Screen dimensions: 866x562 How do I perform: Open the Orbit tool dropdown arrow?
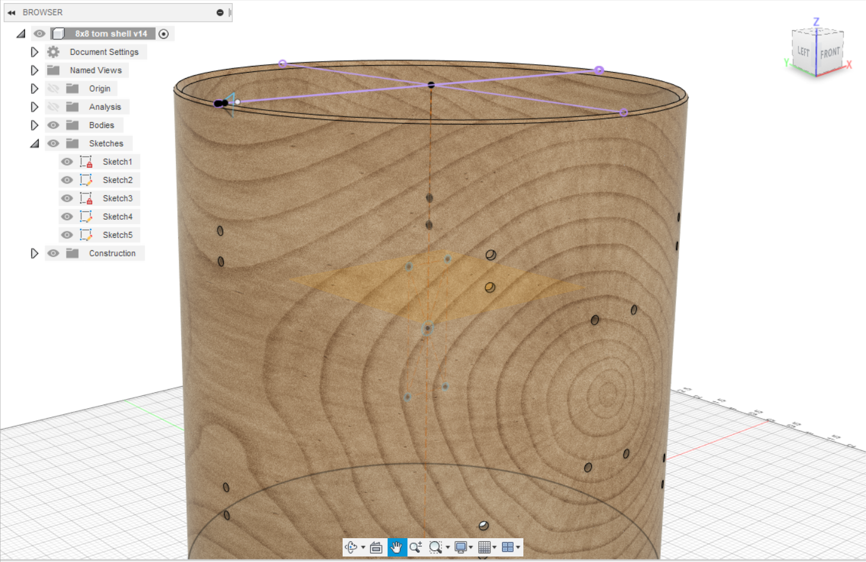tap(363, 547)
